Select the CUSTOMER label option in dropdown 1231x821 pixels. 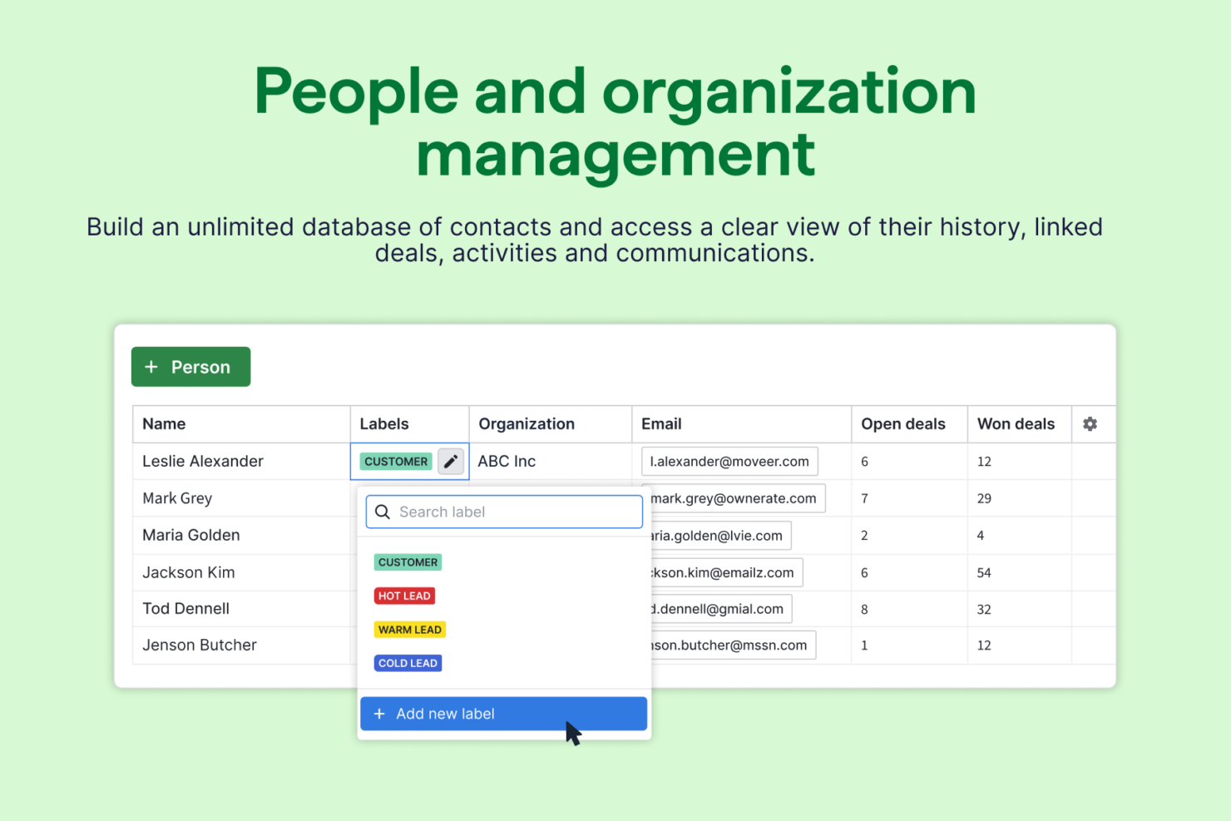pyautogui.click(x=408, y=563)
